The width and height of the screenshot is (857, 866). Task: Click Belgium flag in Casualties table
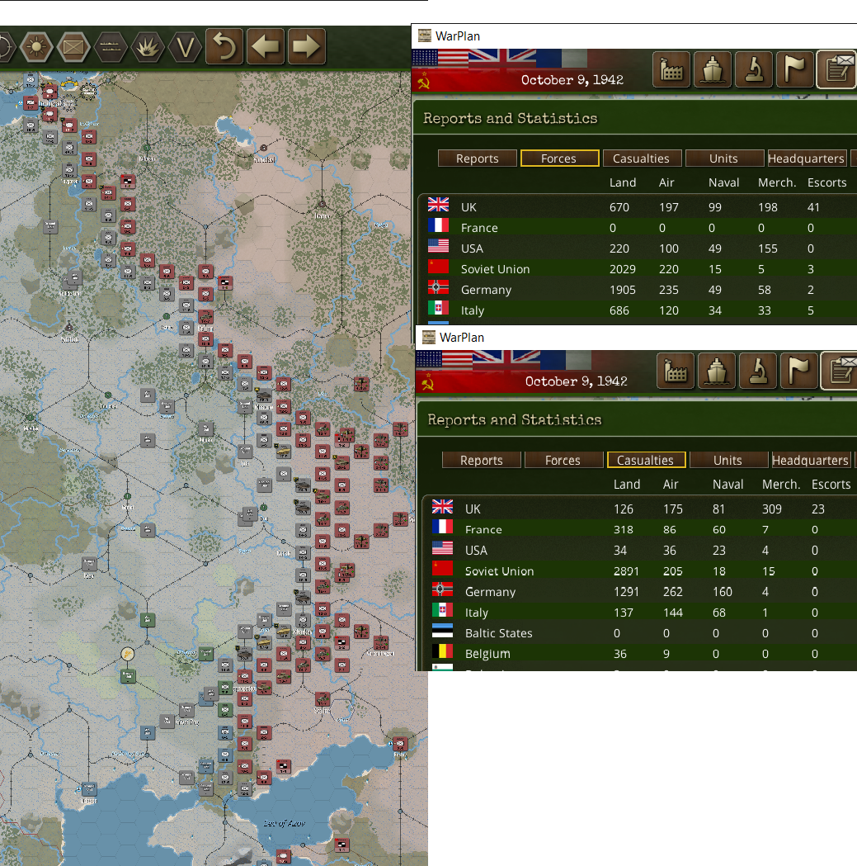443,651
